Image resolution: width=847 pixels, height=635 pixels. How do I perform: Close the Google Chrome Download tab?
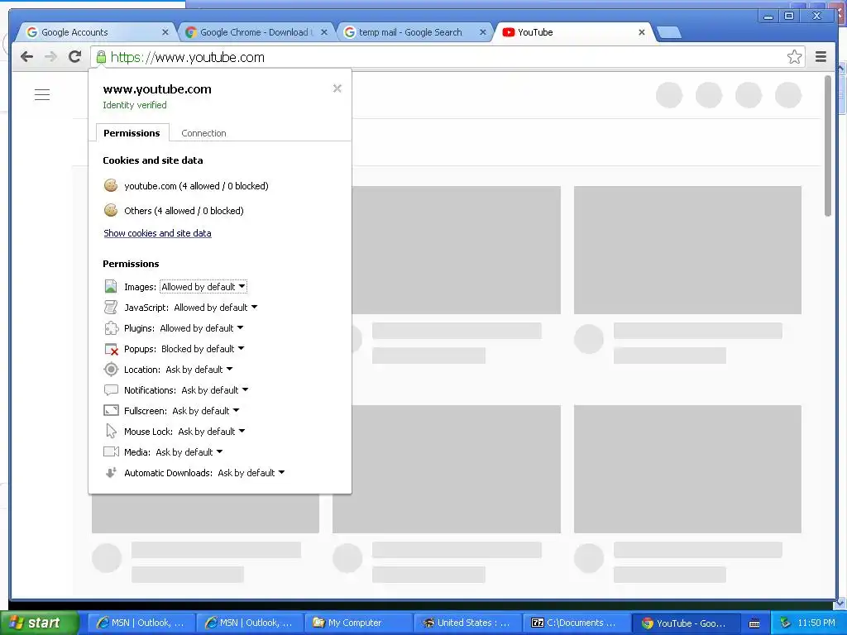click(324, 32)
